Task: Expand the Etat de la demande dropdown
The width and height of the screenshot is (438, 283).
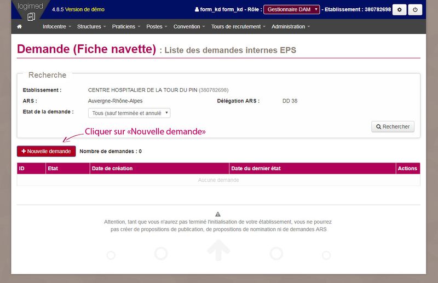Action: (x=129, y=113)
